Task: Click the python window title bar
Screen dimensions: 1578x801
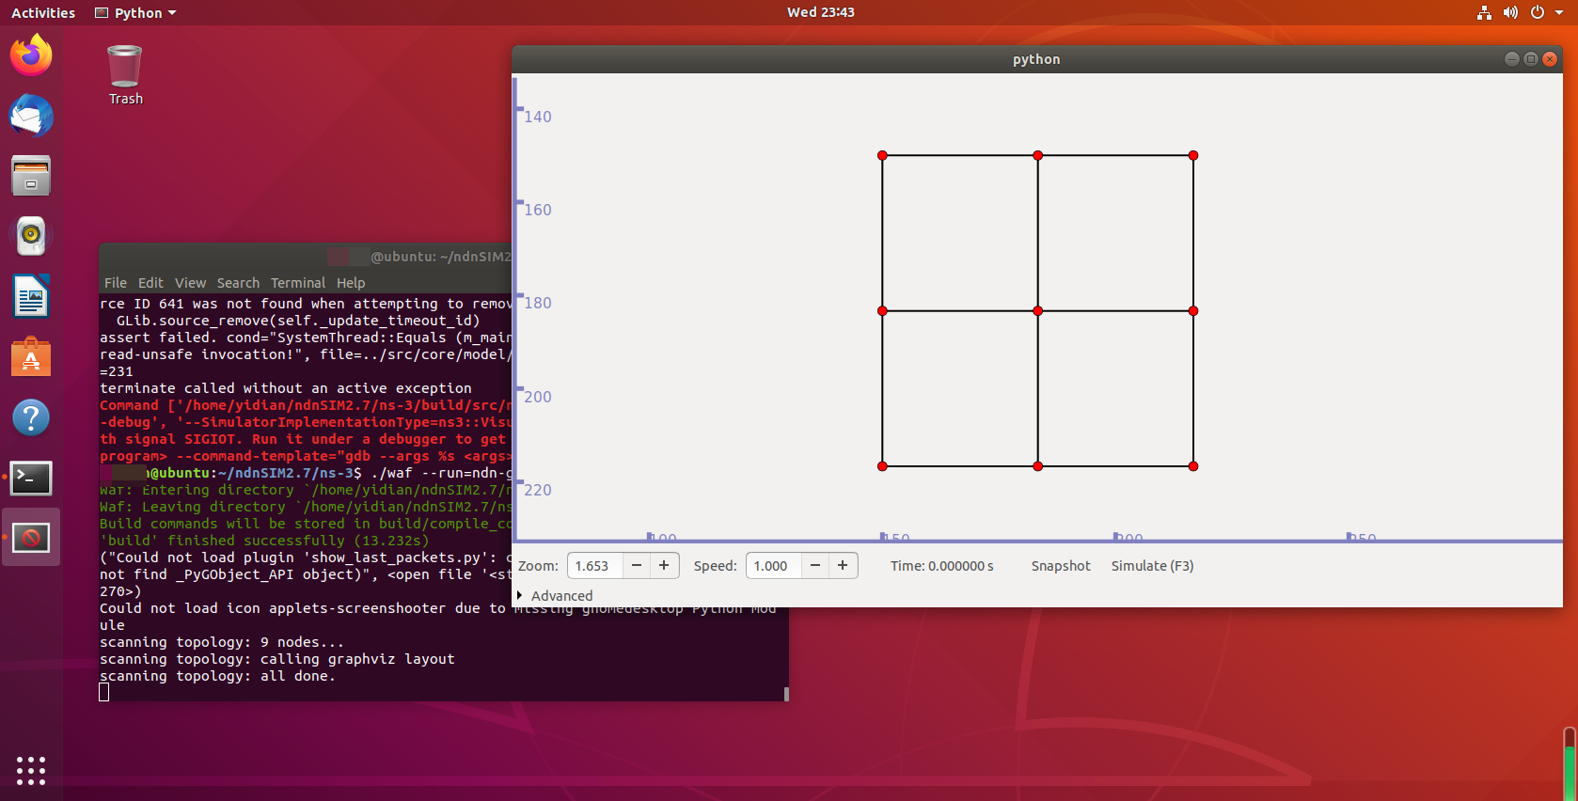Action: click(1036, 59)
